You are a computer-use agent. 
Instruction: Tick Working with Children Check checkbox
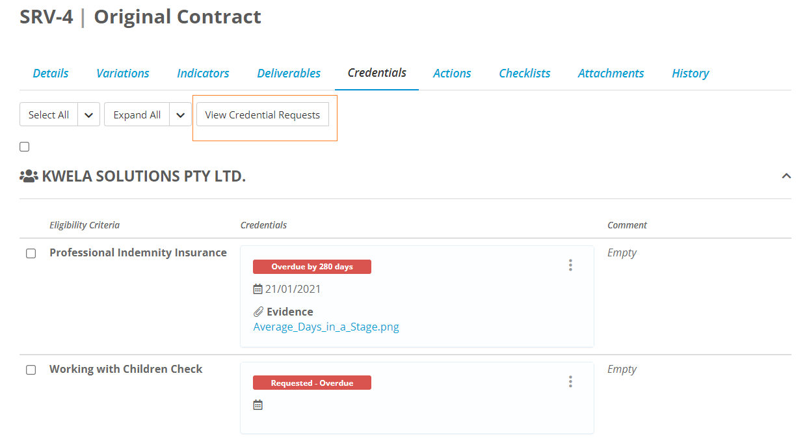(31, 370)
